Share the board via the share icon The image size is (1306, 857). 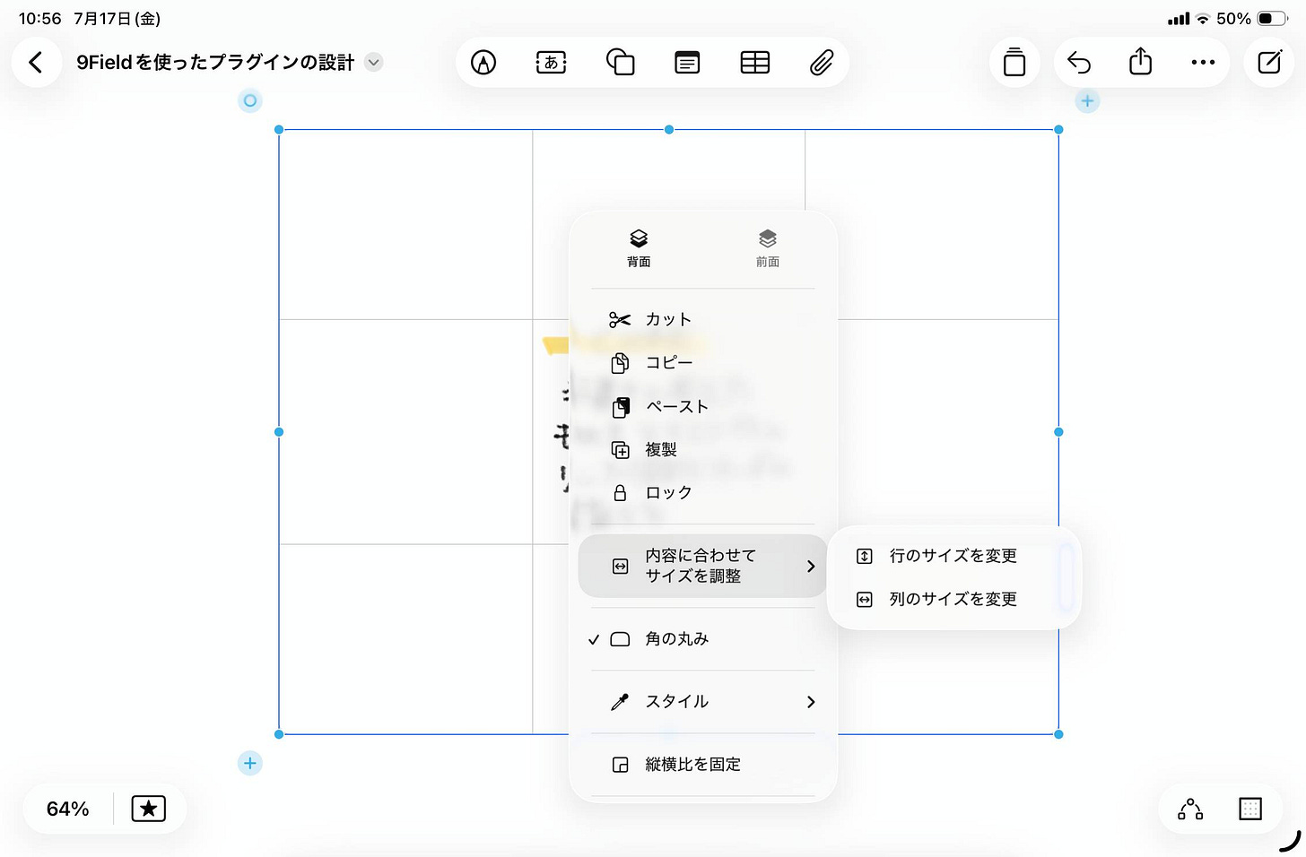tap(1140, 62)
